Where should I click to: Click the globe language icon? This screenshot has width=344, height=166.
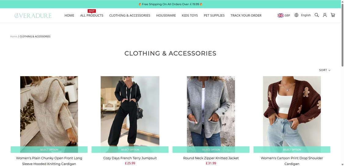(x=296, y=15)
